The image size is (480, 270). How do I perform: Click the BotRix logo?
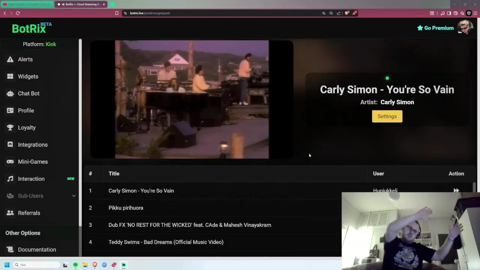(31, 28)
